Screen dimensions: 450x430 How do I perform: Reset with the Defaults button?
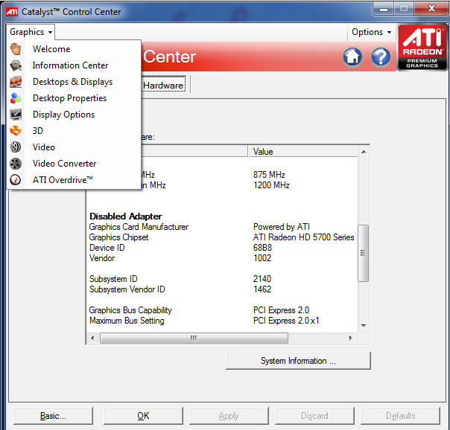400,416
